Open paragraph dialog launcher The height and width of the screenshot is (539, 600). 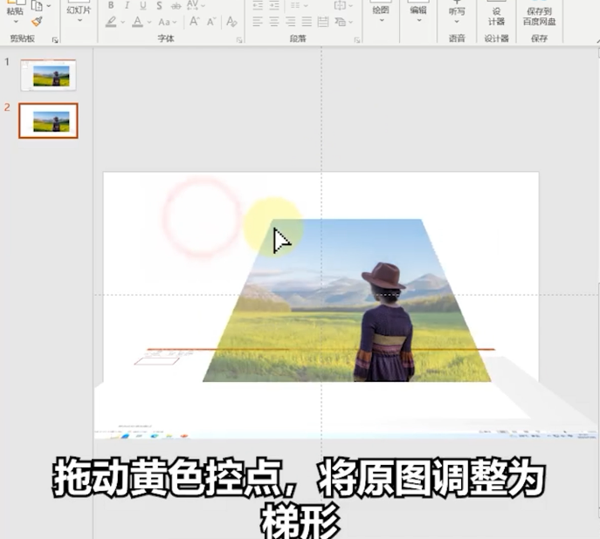click(357, 40)
